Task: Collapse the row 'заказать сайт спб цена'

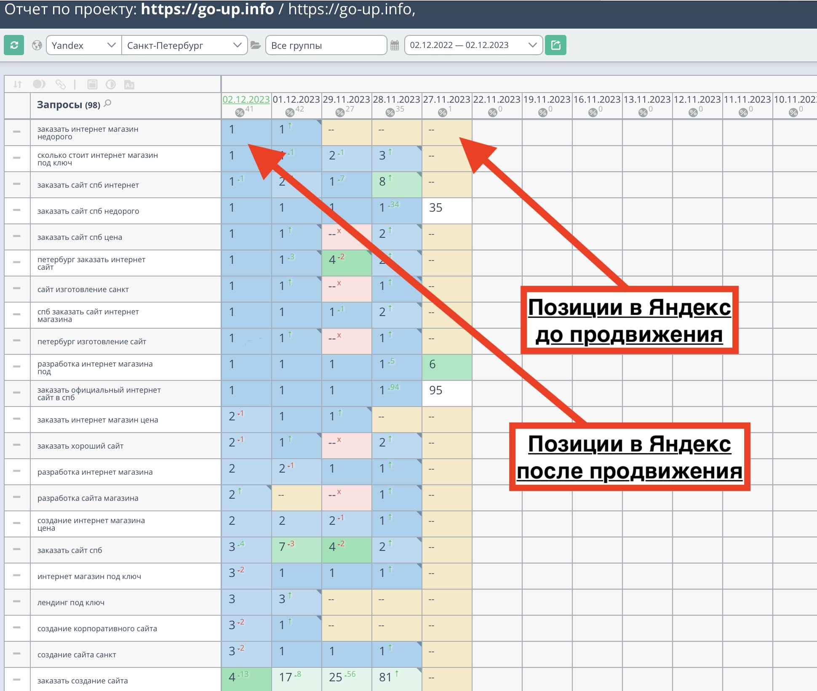Action: [17, 236]
